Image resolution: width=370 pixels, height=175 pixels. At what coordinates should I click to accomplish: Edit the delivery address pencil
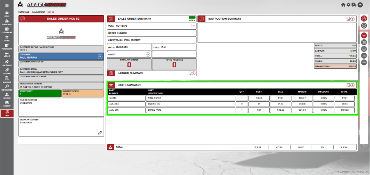pos(100,133)
